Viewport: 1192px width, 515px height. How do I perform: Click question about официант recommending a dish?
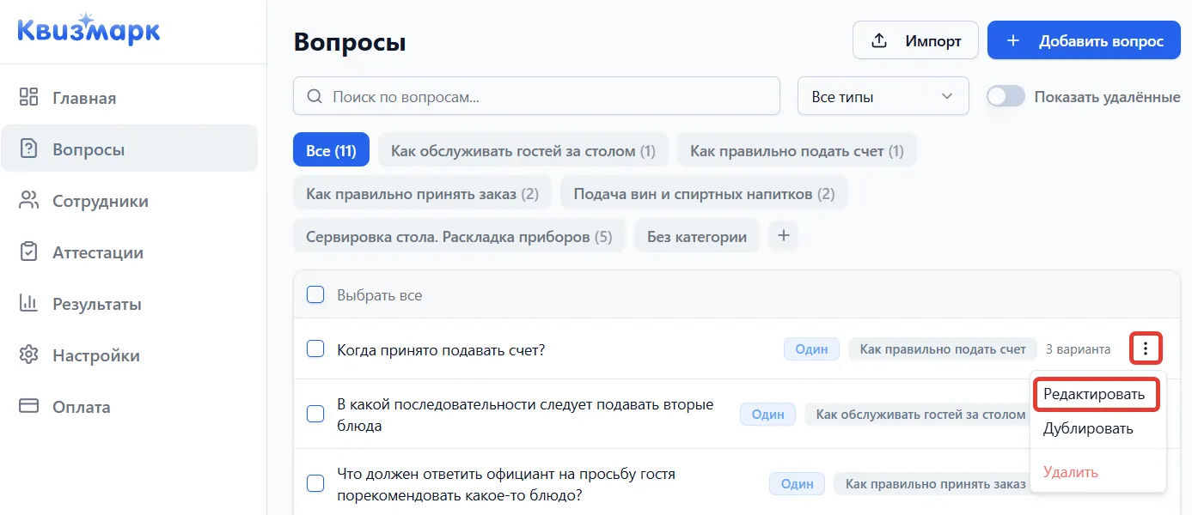(x=506, y=484)
